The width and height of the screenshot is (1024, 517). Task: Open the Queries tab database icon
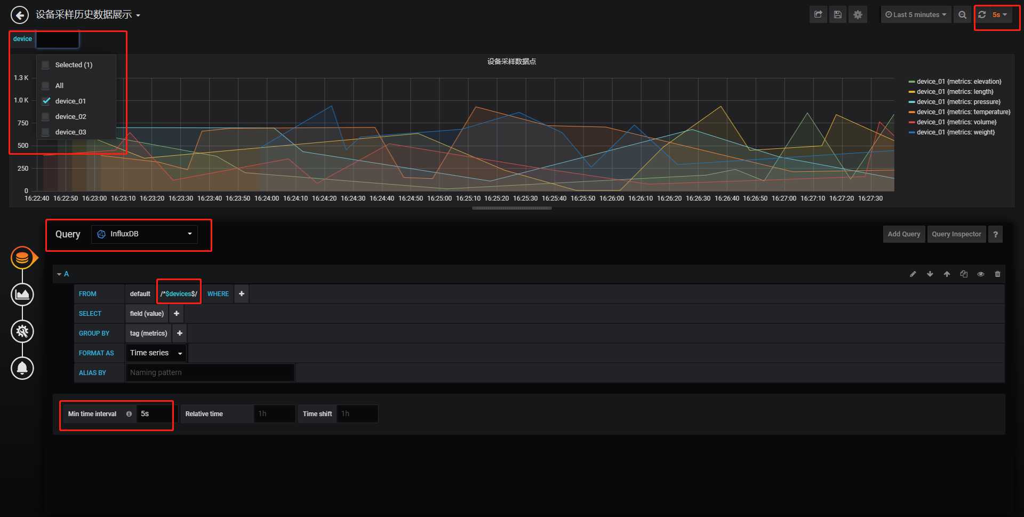point(22,258)
